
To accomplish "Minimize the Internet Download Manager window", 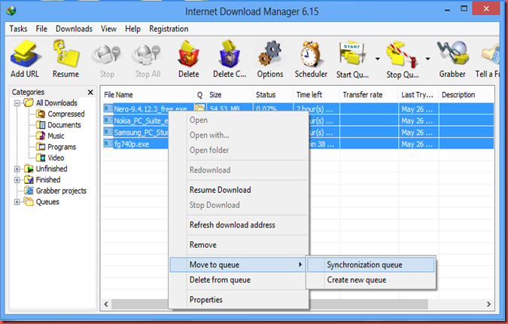I will [x=447, y=10].
